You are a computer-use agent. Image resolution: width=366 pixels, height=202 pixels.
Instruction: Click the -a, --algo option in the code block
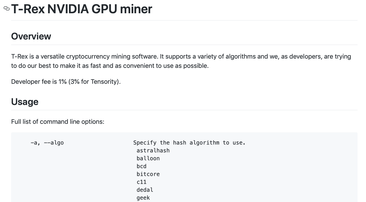[47, 143]
